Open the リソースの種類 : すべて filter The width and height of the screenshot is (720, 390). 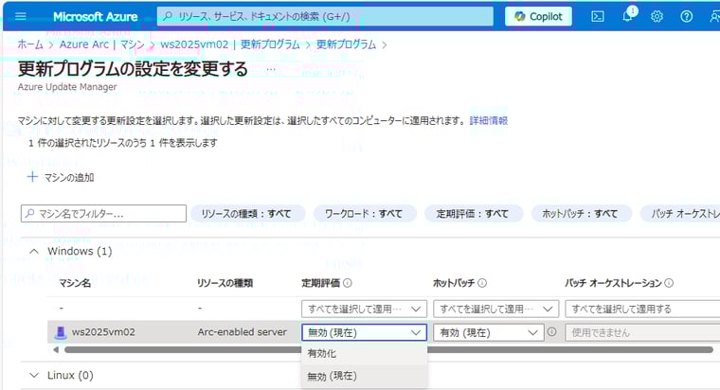point(246,213)
